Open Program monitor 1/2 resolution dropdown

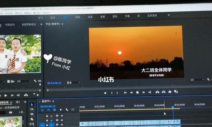pos(197,80)
